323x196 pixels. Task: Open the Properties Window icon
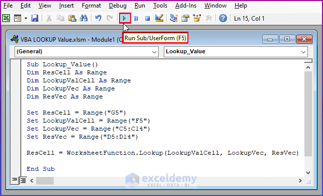pyautogui.click(x=185, y=18)
